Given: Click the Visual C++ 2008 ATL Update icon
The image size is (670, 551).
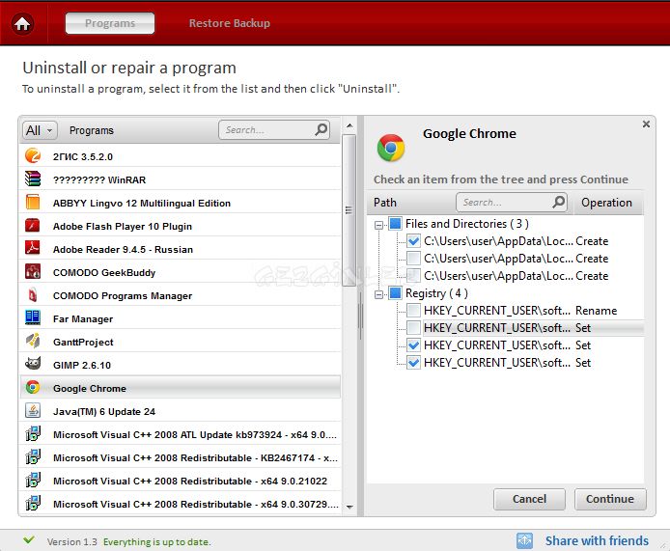Looking at the screenshot, I should [33, 433].
